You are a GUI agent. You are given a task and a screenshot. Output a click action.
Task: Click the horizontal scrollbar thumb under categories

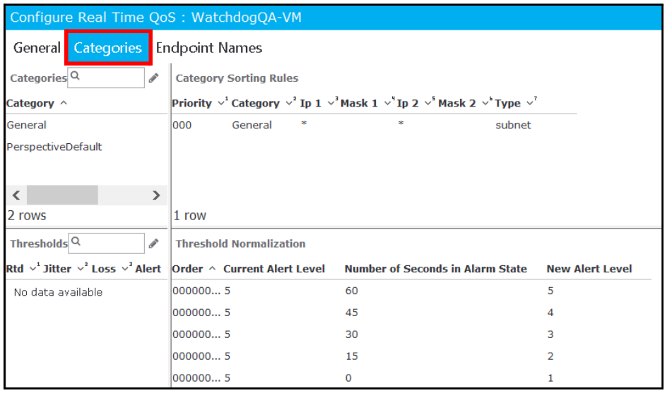(62, 195)
